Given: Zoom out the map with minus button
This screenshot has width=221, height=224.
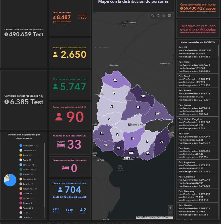Looking at the screenshot, I should pyautogui.click(x=170, y=213).
